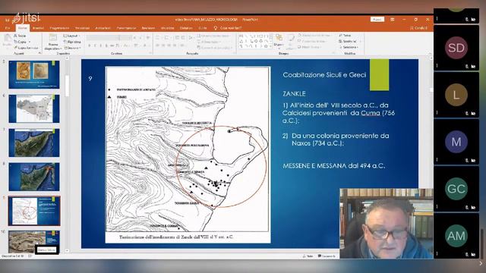This screenshot has width=486, height=273.
Task: Click the muted microphone icon on AM tile
Action: [467, 255]
